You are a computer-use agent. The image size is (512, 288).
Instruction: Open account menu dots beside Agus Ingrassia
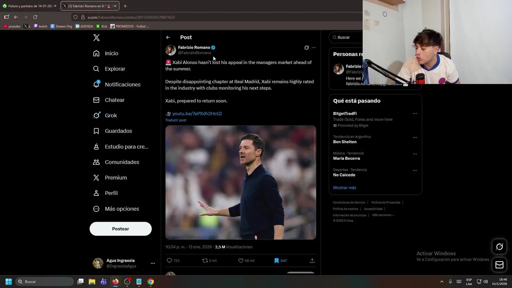pos(152,263)
